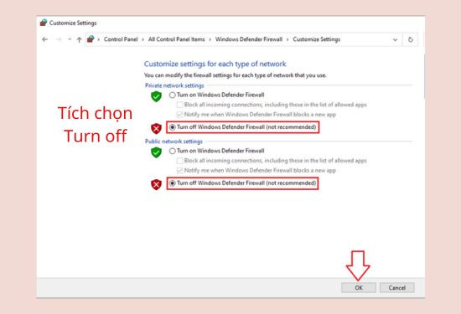Click the Public network settings heading
Screen dimensions: 461x314
point(174,142)
